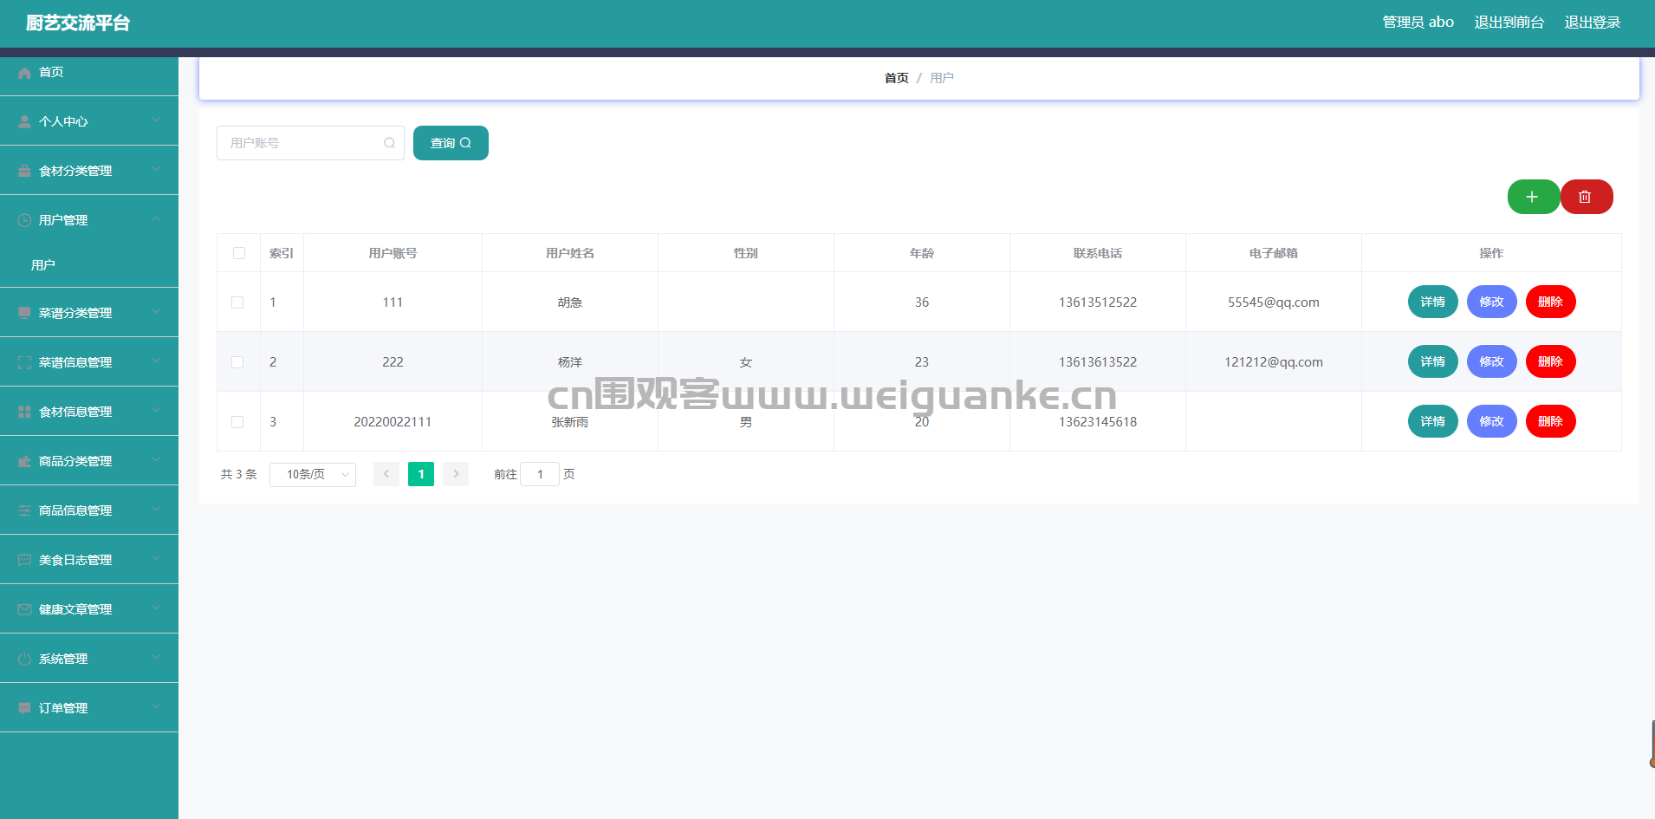Click the sliders icon beside 商品信息管理
This screenshot has width=1655, height=819.
(x=24, y=510)
